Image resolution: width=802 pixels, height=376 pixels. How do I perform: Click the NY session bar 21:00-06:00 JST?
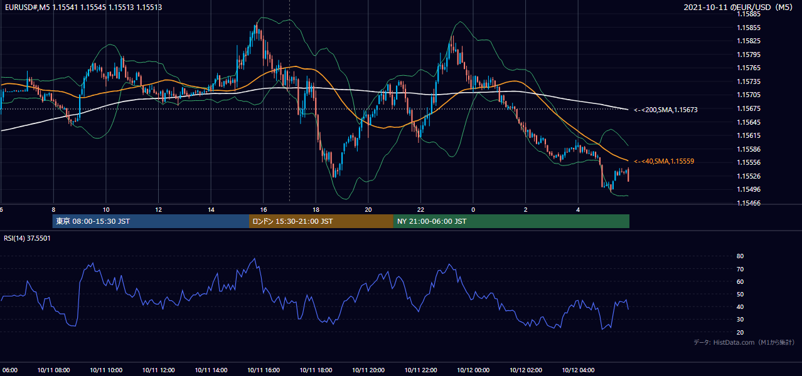click(511, 221)
